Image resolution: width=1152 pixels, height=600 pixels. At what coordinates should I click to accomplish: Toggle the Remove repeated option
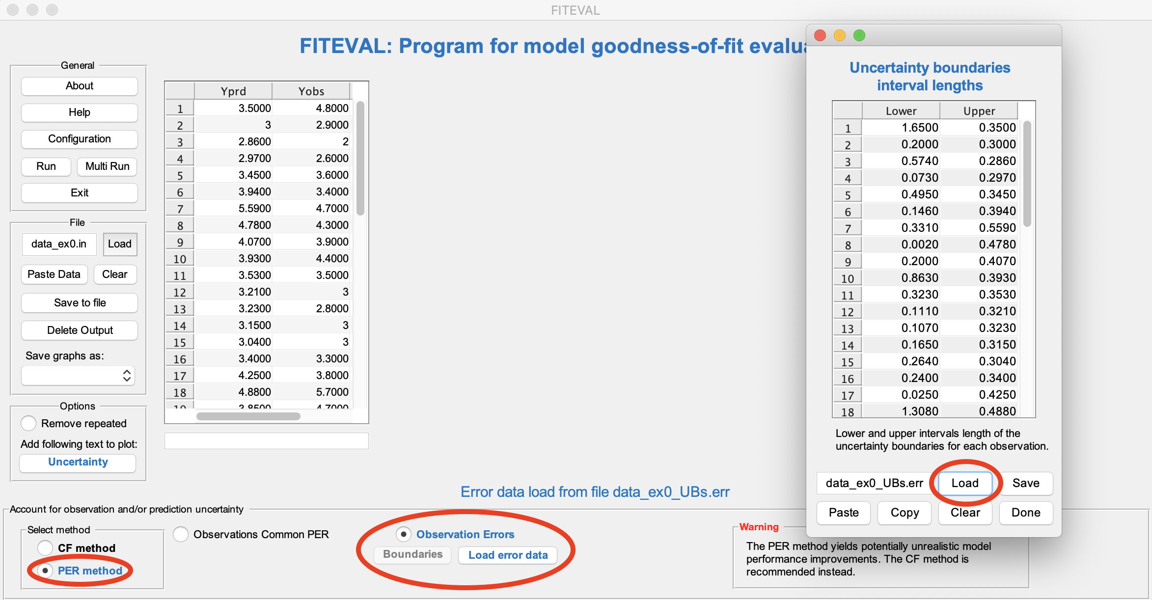(x=28, y=423)
